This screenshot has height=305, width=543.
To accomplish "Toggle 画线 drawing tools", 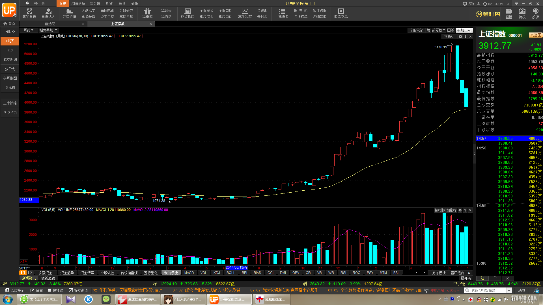I will 451,30.
